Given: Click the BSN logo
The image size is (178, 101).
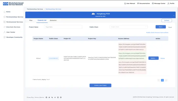Looking at the screenshot, I should [13, 4].
